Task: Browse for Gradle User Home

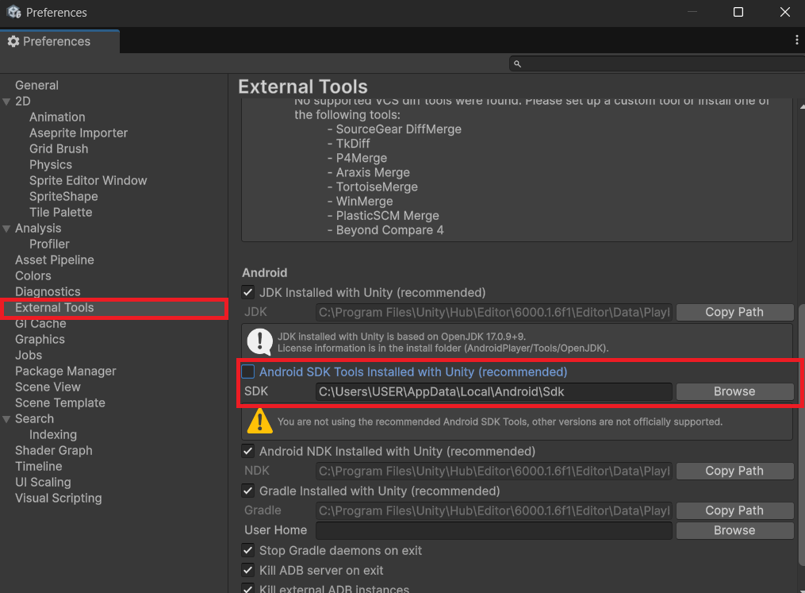Action: tap(734, 530)
